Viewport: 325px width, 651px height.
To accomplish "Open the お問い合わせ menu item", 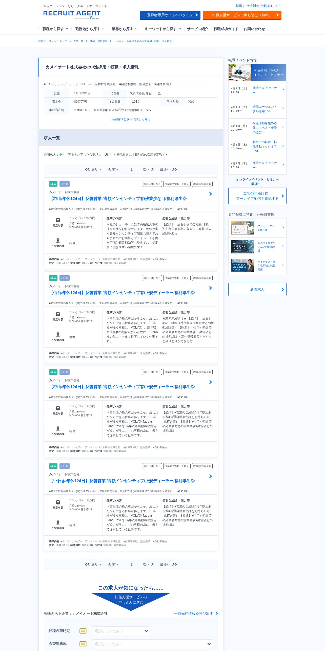I will point(254,29).
